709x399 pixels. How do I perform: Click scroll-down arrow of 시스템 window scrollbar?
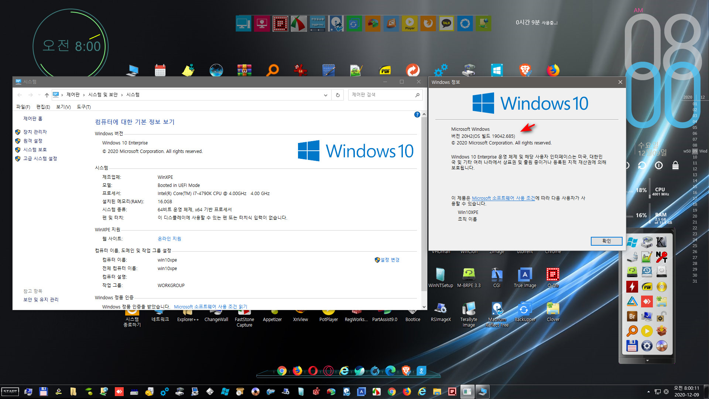point(424,307)
